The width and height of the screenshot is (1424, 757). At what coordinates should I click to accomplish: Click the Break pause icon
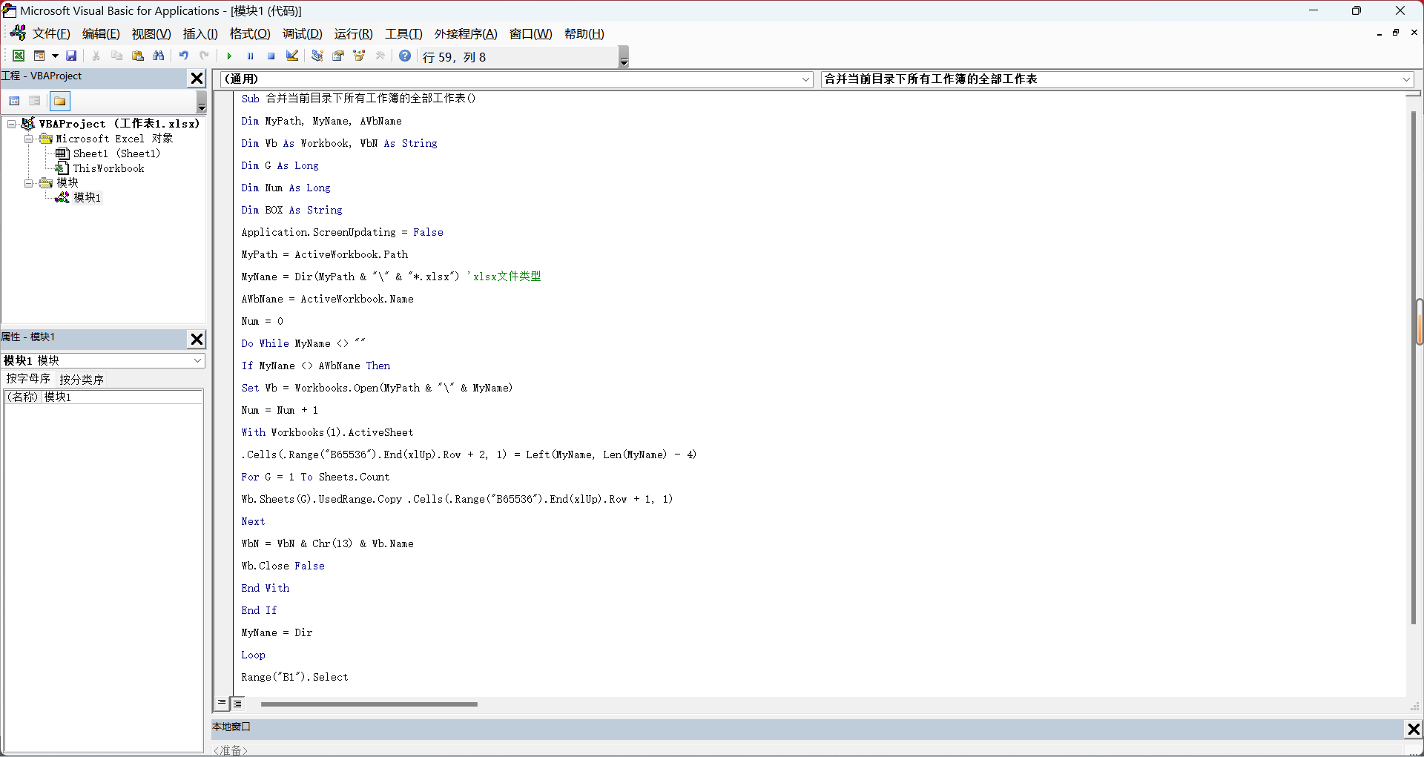click(250, 56)
